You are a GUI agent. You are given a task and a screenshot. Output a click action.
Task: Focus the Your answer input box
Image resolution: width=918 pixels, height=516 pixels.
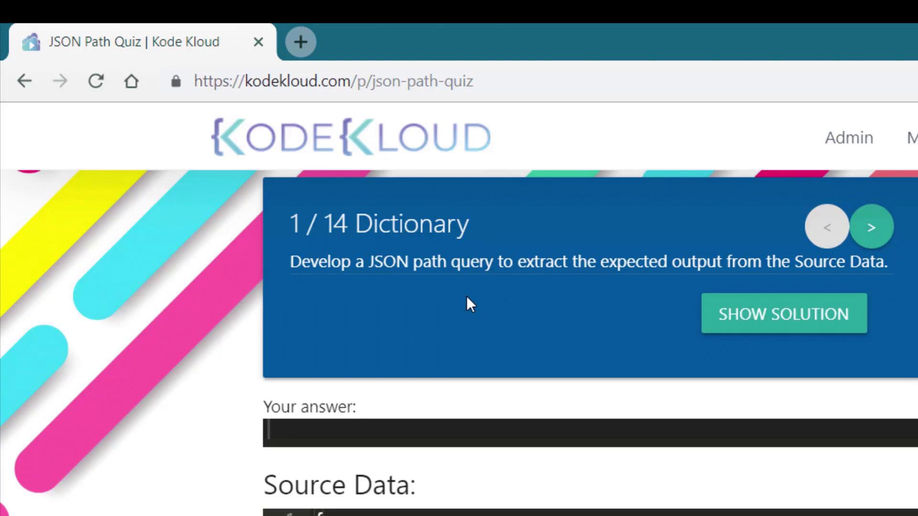pyautogui.click(x=590, y=433)
